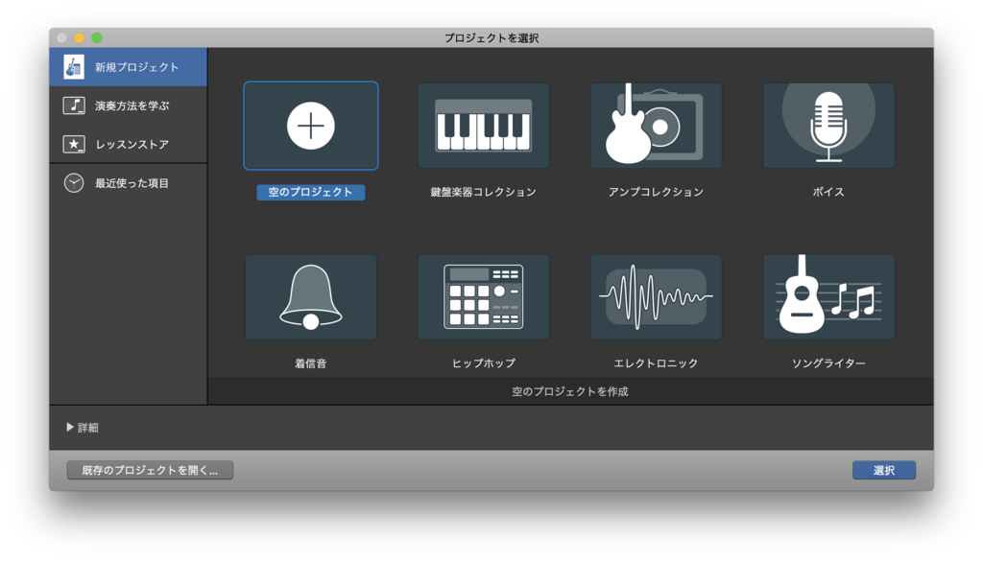Click the ソングライター label text
Viewport: 983px width, 561px height.
click(828, 363)
